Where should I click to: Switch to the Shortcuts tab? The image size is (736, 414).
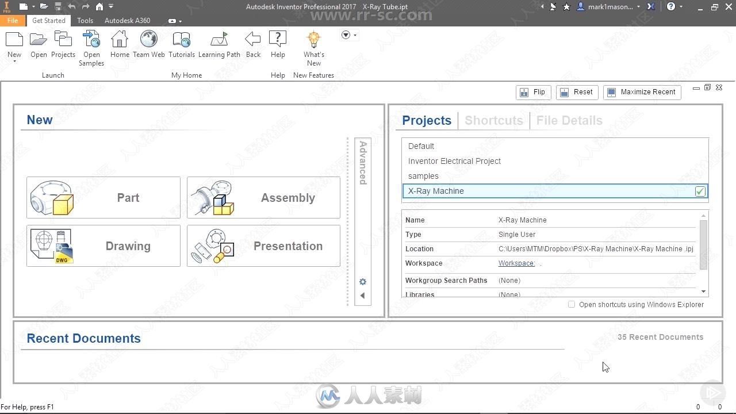pos(494,120)
